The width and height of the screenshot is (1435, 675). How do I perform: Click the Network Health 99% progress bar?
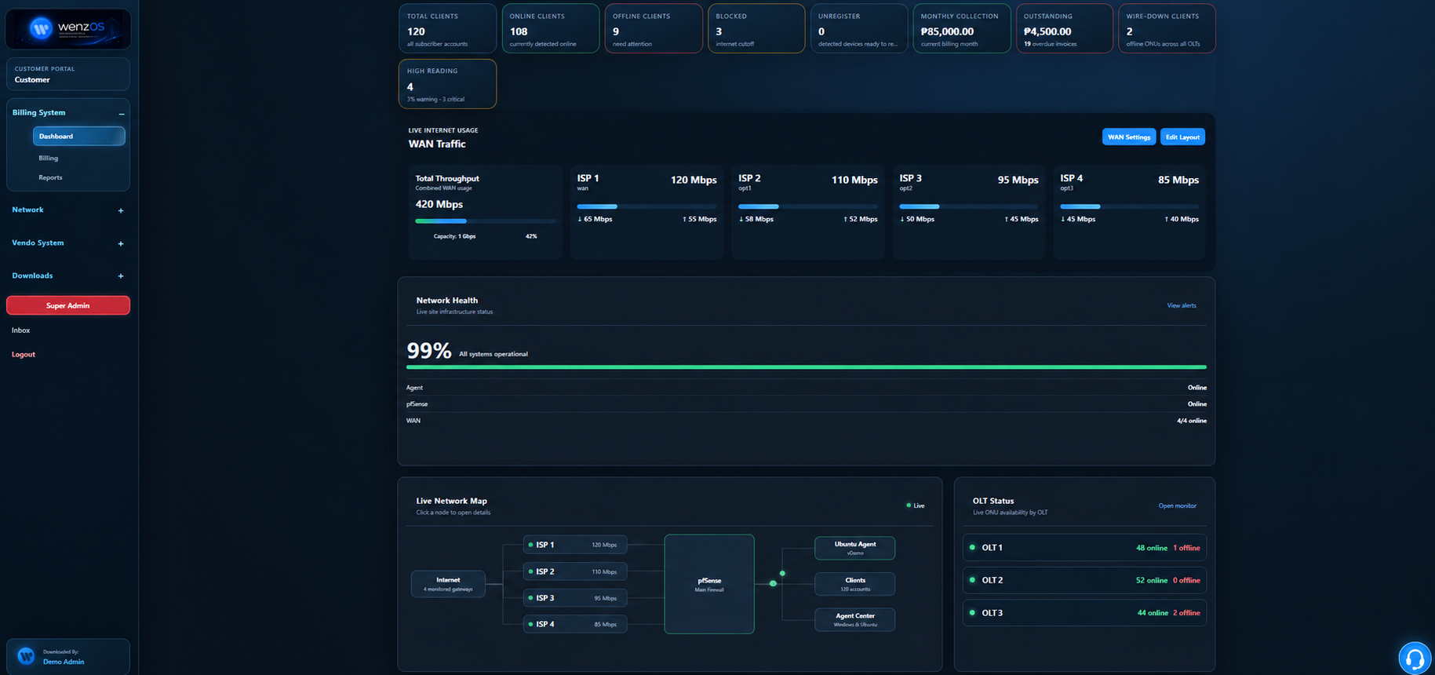point(807,367)
